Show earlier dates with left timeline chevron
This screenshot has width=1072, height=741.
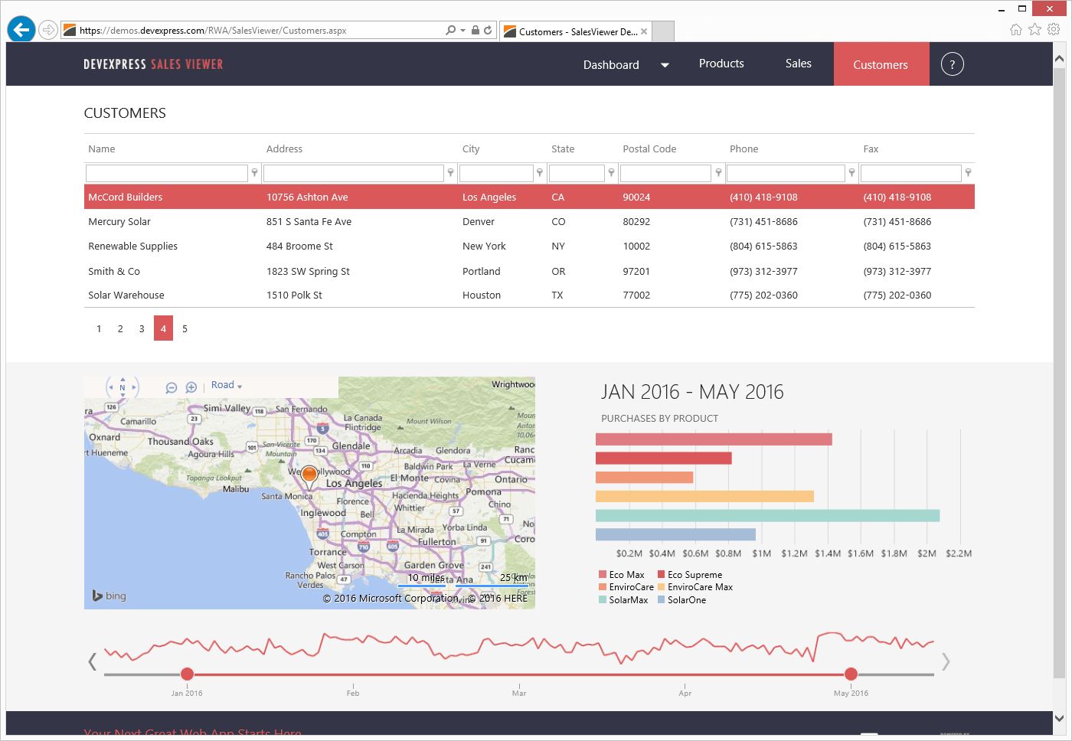93,661
